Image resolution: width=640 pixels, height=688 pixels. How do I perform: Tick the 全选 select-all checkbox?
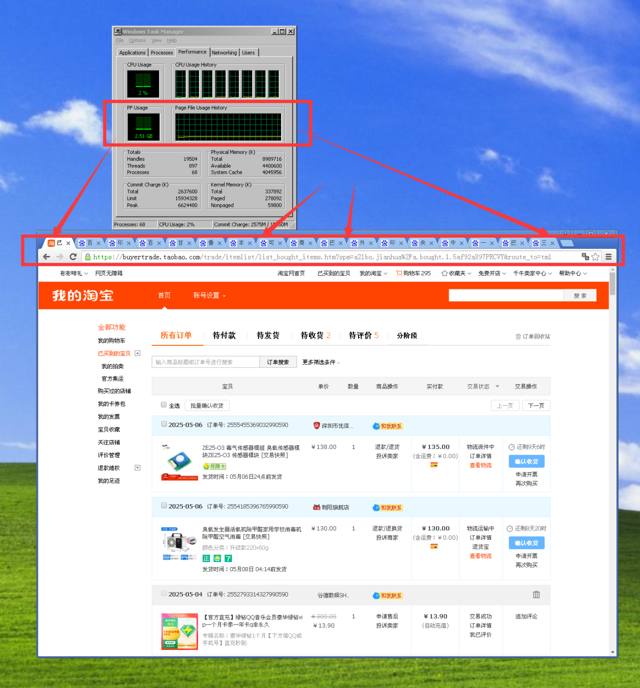click(x=163, y=405)
